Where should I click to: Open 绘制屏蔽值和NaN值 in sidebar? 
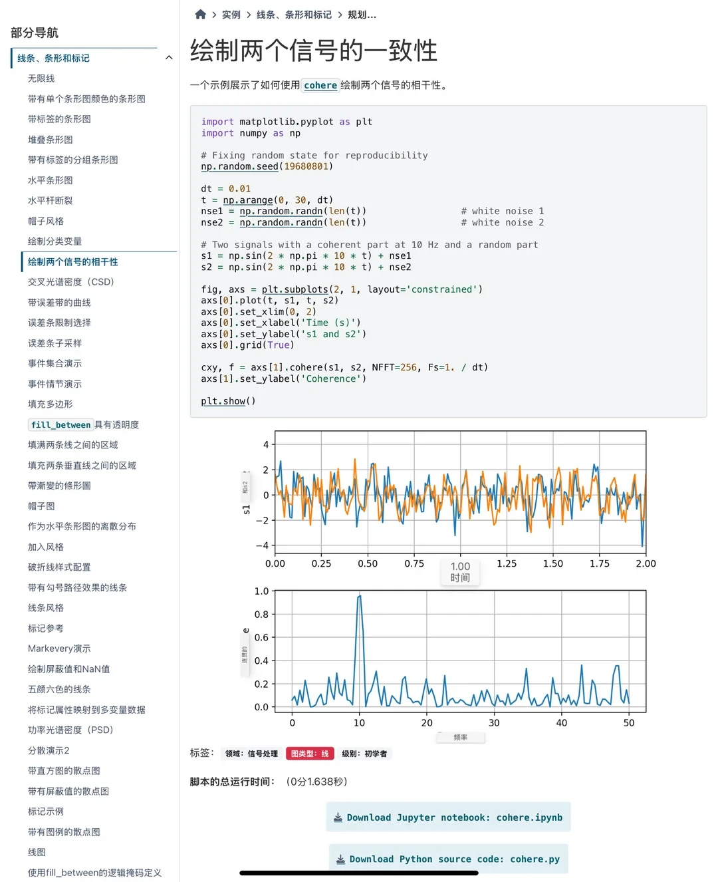tap(69, 669)
